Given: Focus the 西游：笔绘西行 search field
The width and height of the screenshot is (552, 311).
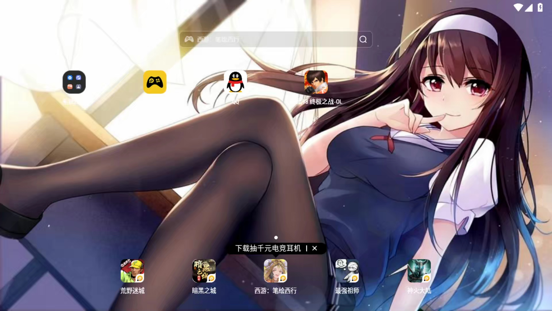Looking at the screenshot, I should click(276, 39).
